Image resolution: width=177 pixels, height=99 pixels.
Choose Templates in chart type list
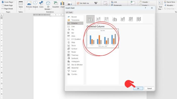75,20
